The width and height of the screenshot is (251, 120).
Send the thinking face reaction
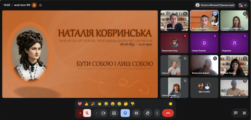[126, 104]
